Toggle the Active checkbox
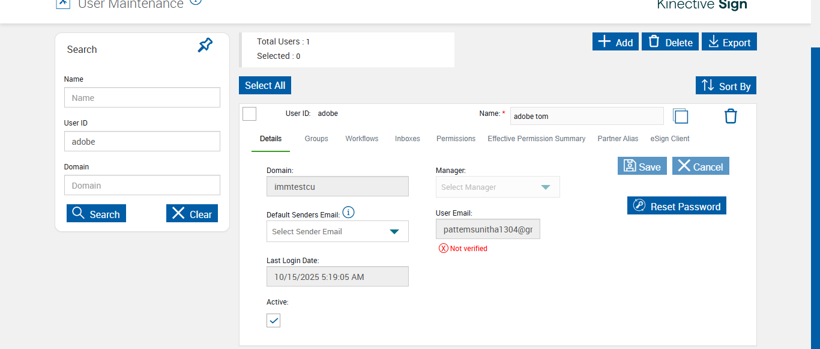Screen dimensions: 820x349 [x=274, y=320]
